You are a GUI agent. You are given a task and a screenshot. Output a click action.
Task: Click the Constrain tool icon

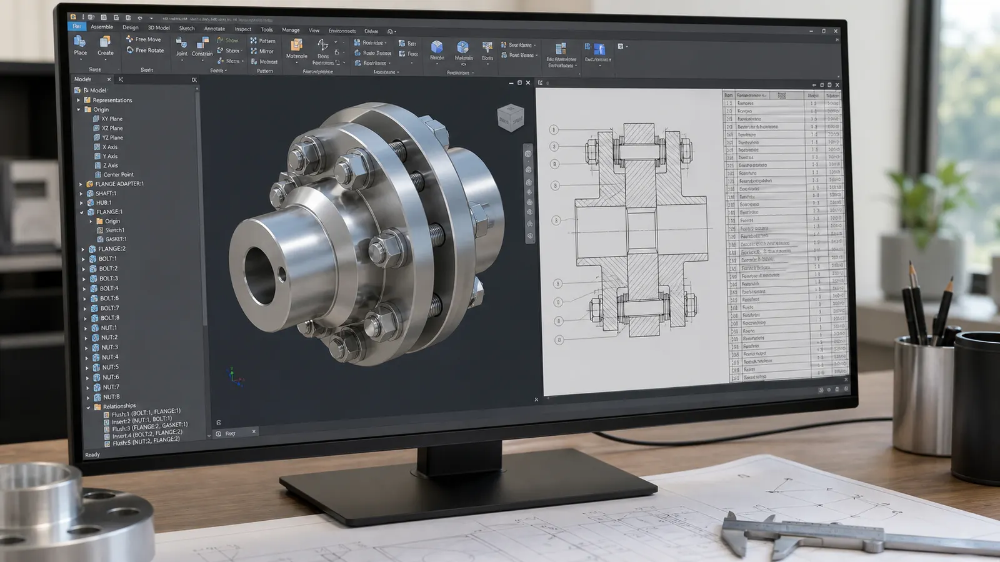point(202,43)
